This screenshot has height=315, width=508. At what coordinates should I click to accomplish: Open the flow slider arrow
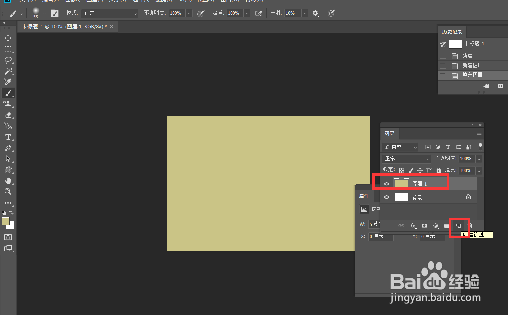click(x=247, y=14)
